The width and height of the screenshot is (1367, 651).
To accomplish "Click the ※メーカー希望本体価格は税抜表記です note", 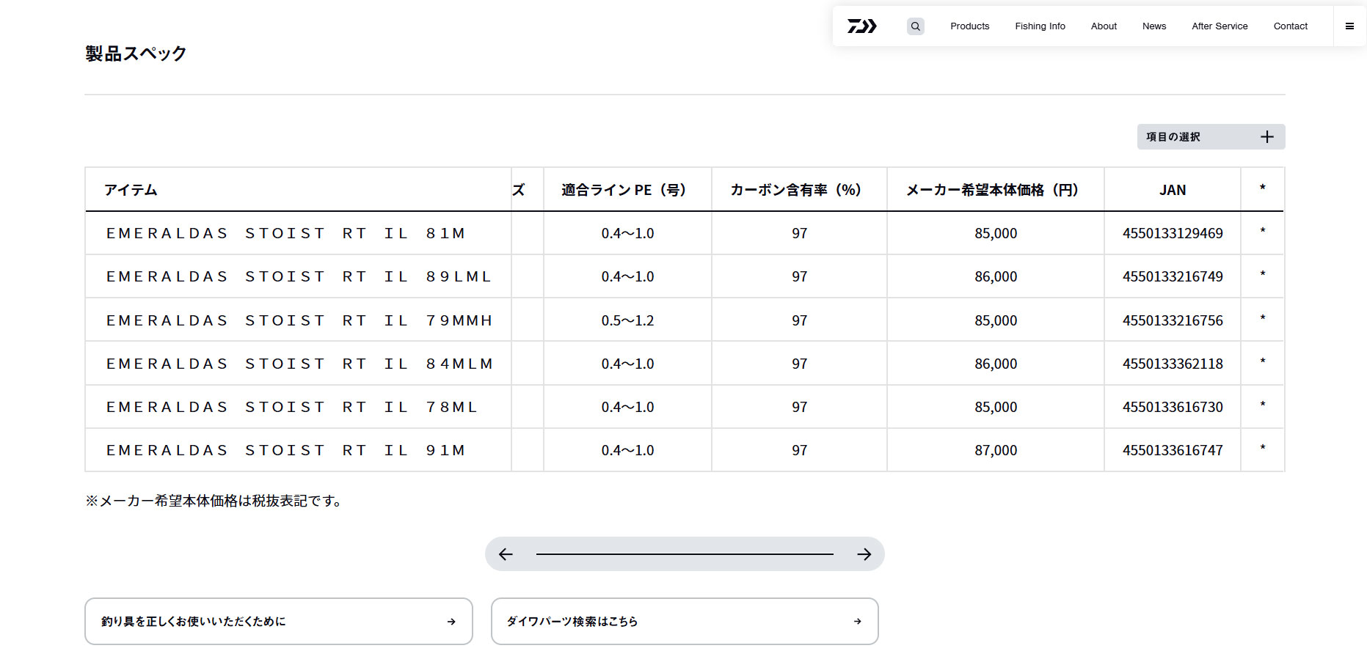I will coord(214,501).
